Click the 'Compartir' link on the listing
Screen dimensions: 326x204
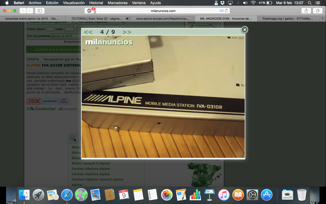70,109
